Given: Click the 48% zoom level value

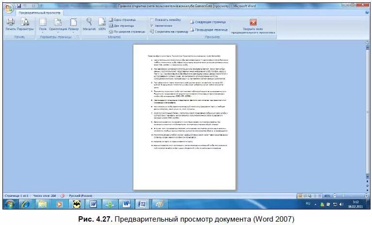Looking at the screenshot, I should pos(327,196).
